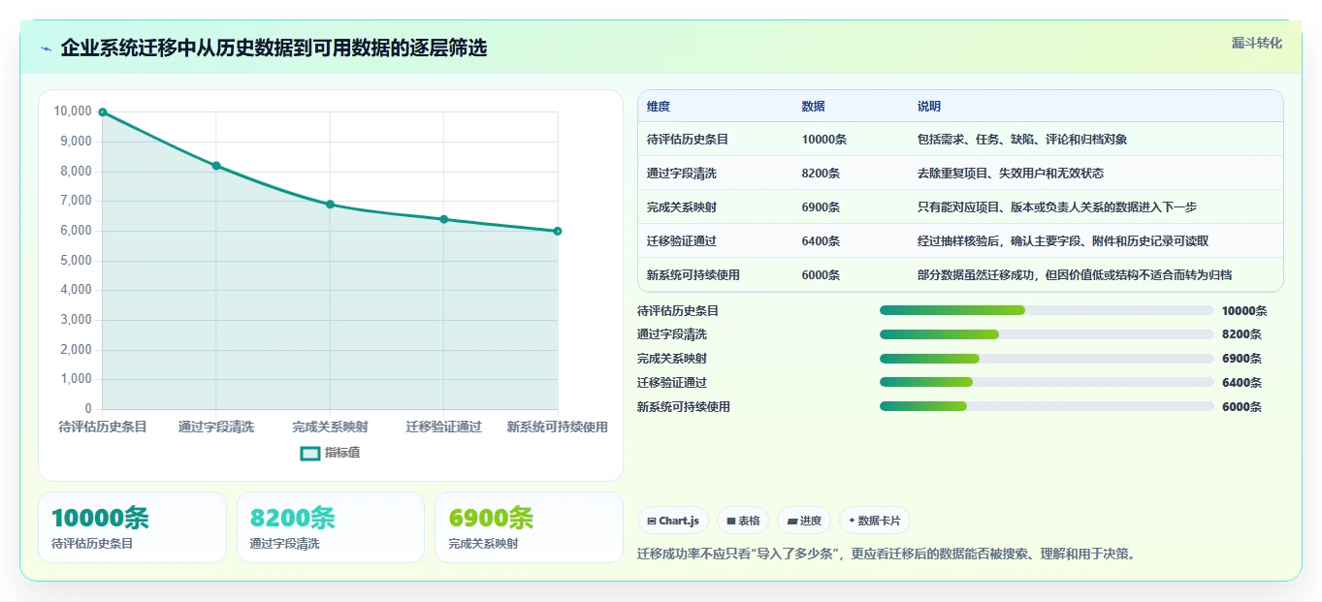The image size is (1322, 602).
Task: Click the 6900条 stat card
Action: [529, 527]
